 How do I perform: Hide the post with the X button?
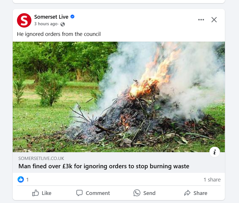pos(214,20)
